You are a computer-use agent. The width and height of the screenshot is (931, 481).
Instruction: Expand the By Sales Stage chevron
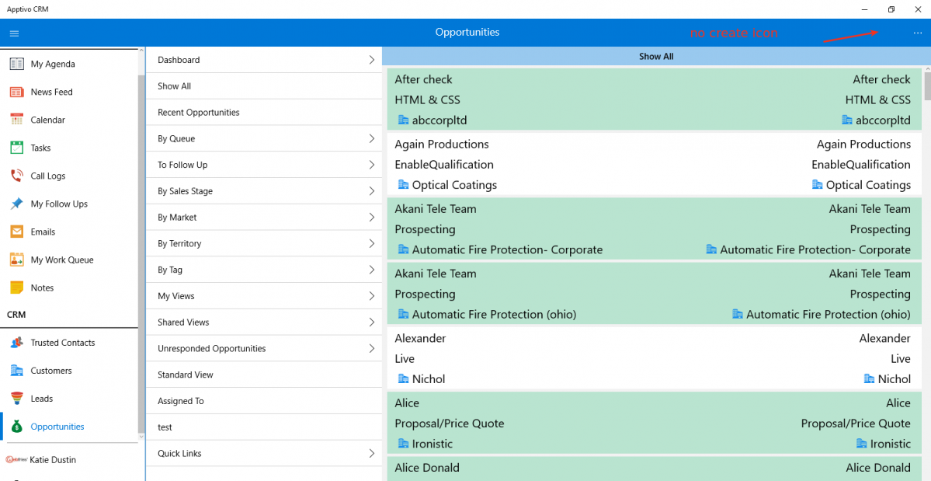(372, 191)
